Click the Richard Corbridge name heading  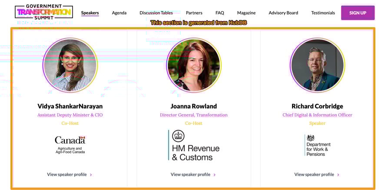[x=317, y=106]
